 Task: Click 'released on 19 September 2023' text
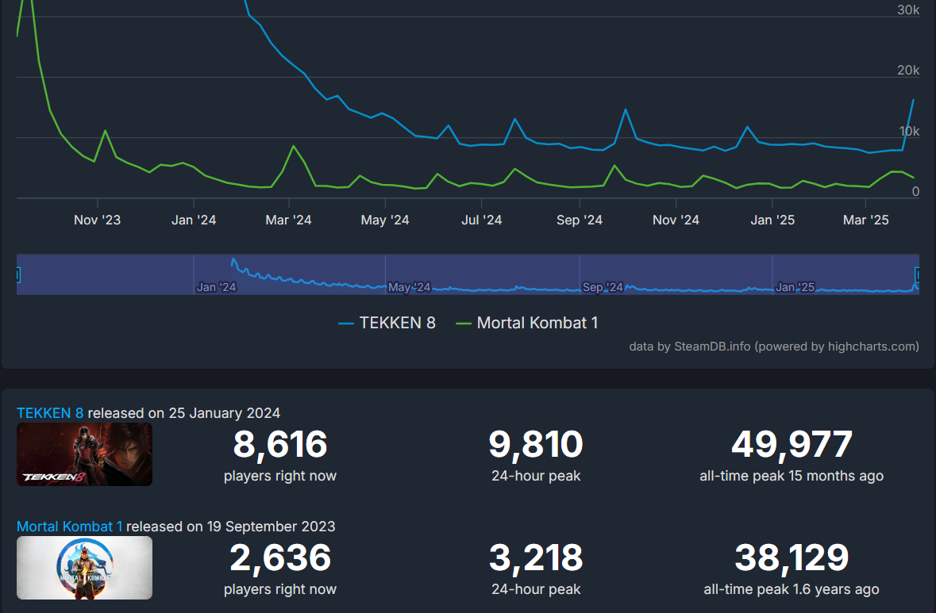coord(230,526)
